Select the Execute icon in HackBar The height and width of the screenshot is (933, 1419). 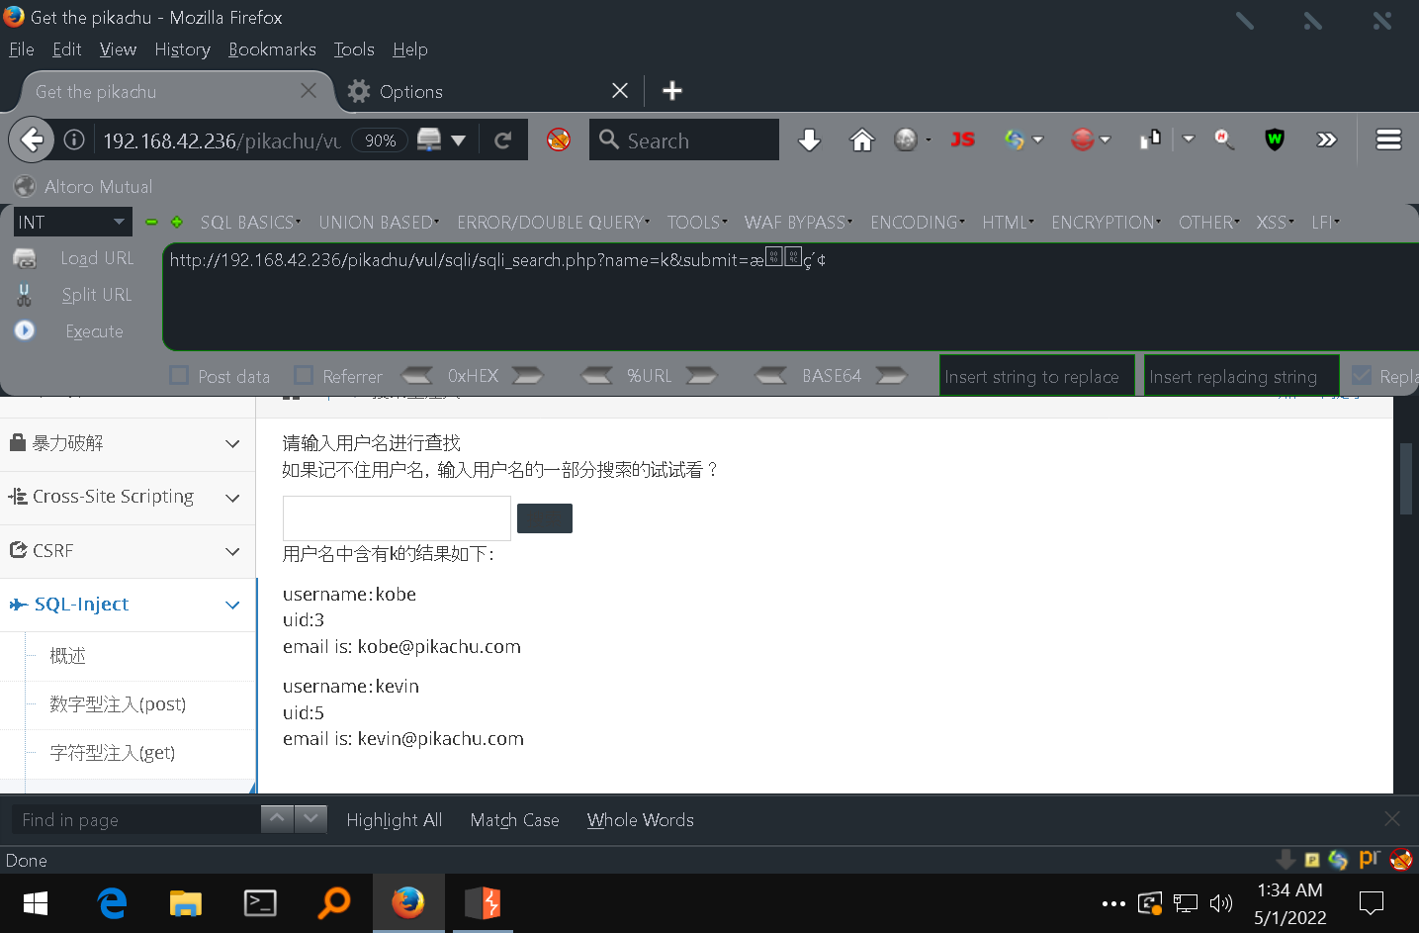25,330
